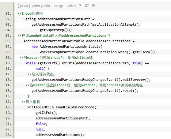Click 'addressesAndPartitions);' on line 23
This screenshot has width=171, height=139.
(x=60, y=135)
